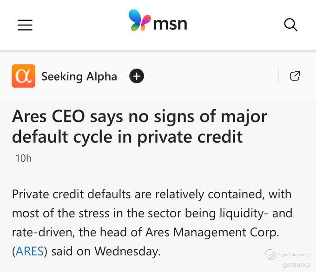Screen dimensions: 316x272
Task: Open article in new window icon
Action: pos(295,76)
